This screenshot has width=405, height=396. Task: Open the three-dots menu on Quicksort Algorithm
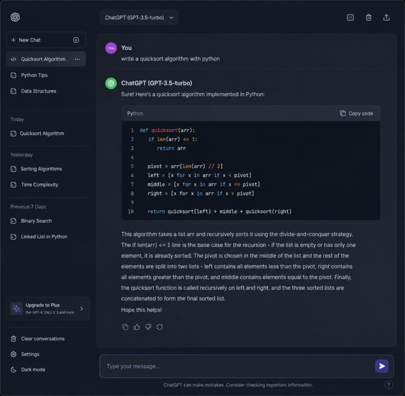pyautogui.click(x=77, y=59)
